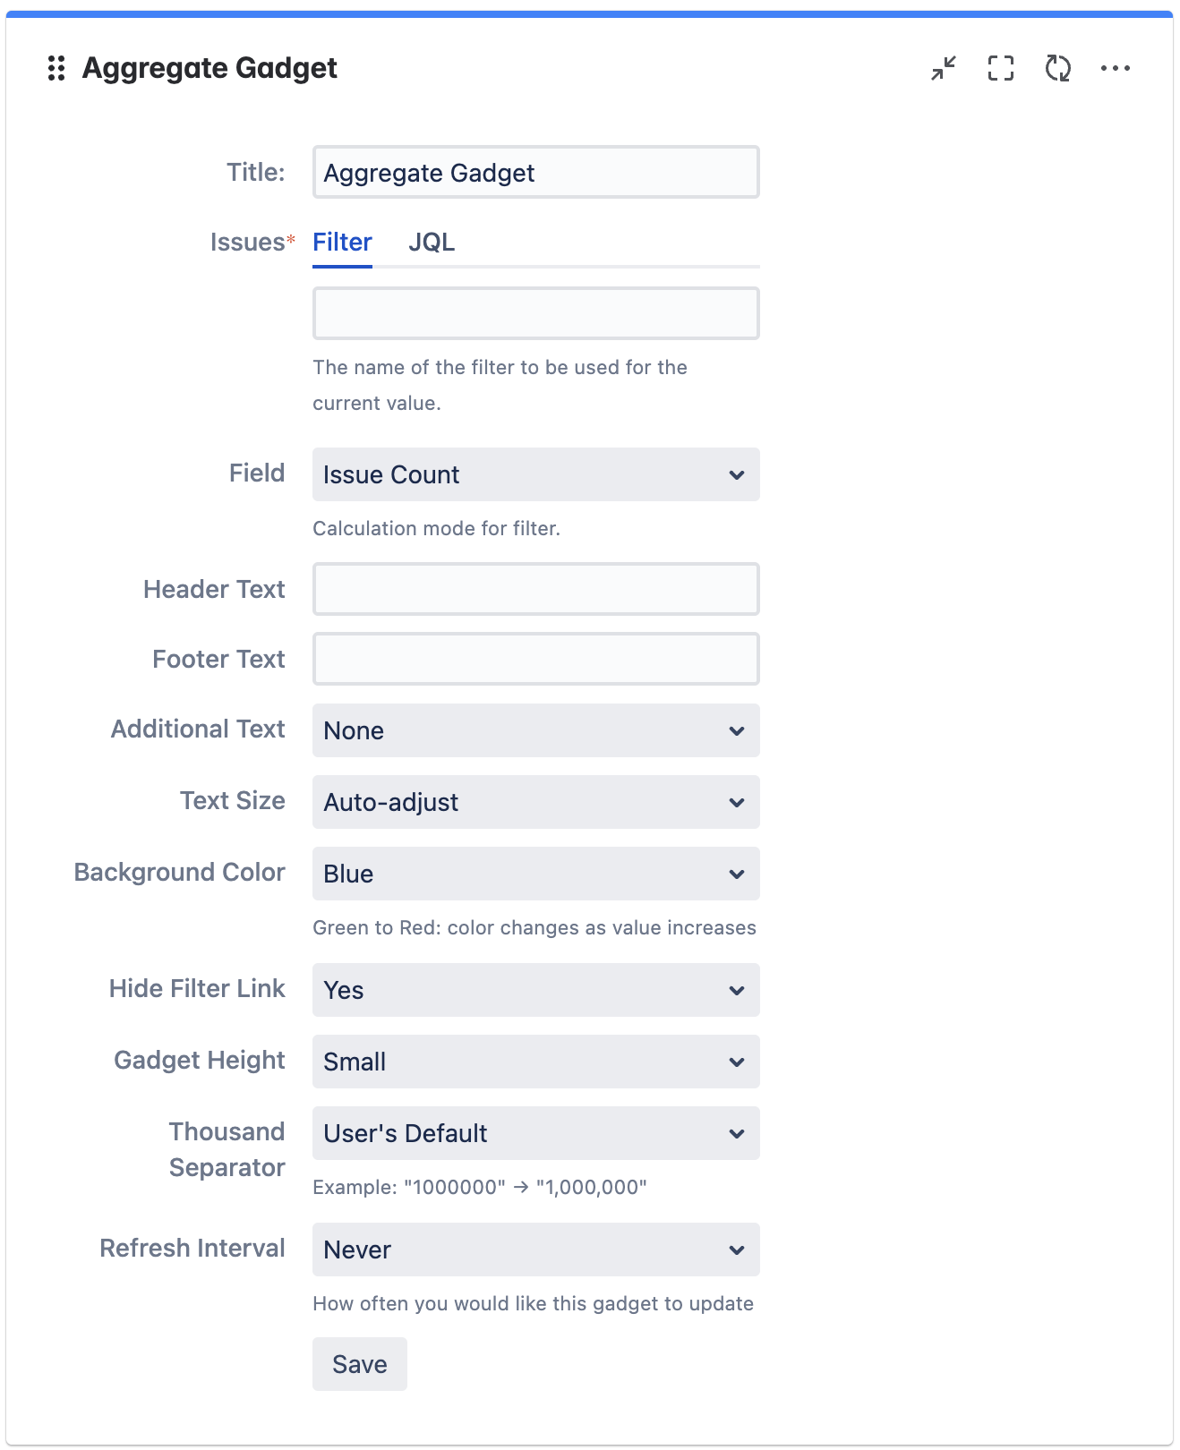
Task: Open the gadget's more options menu
Action: point(1116,68)
